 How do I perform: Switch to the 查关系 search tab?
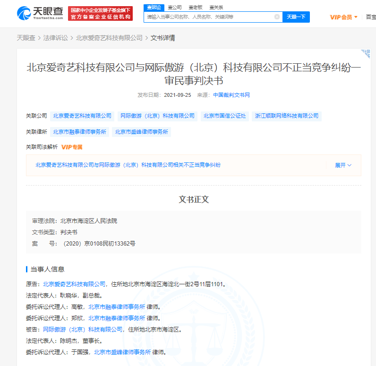point(216,8)
